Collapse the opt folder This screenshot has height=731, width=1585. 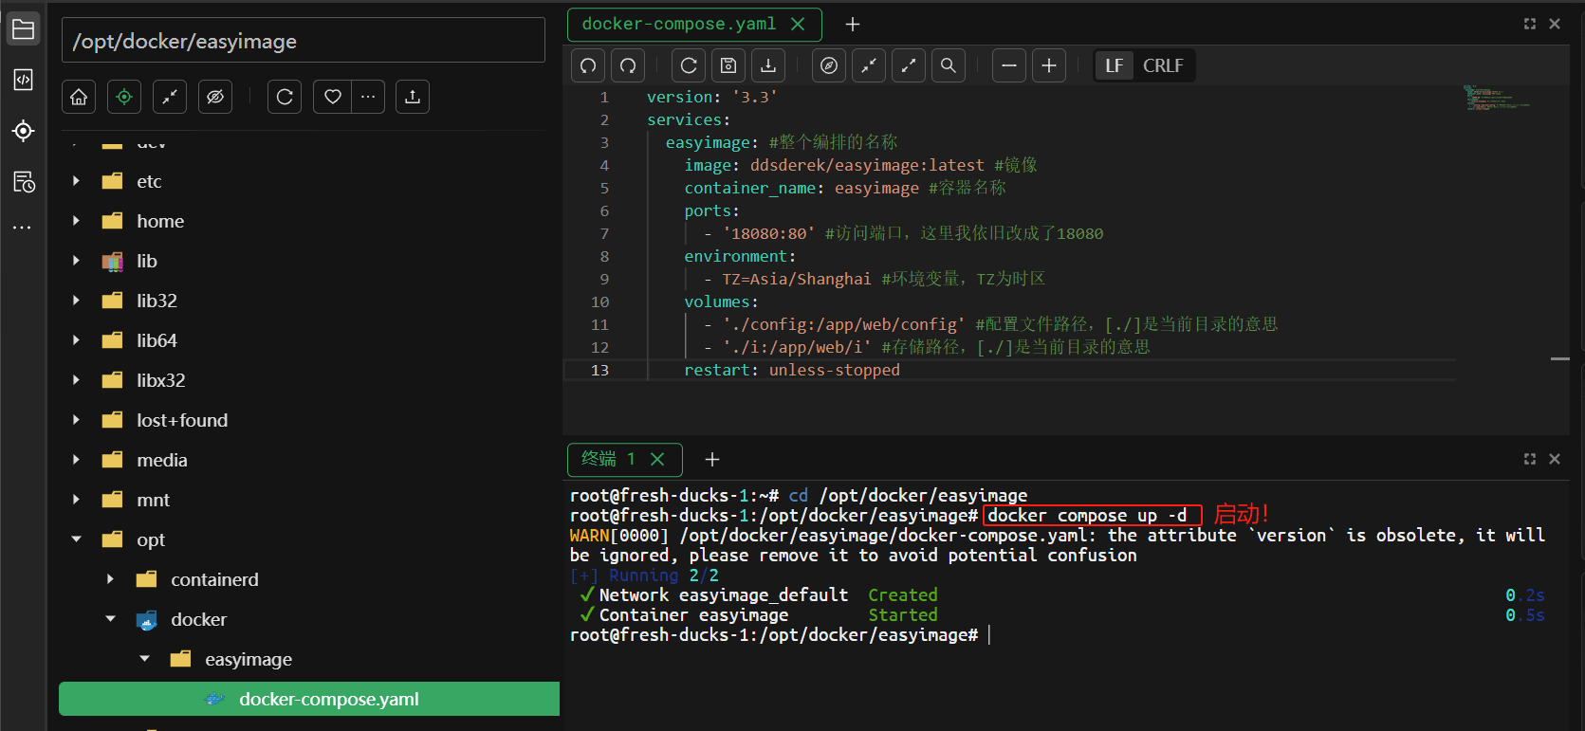coord(77,539)
